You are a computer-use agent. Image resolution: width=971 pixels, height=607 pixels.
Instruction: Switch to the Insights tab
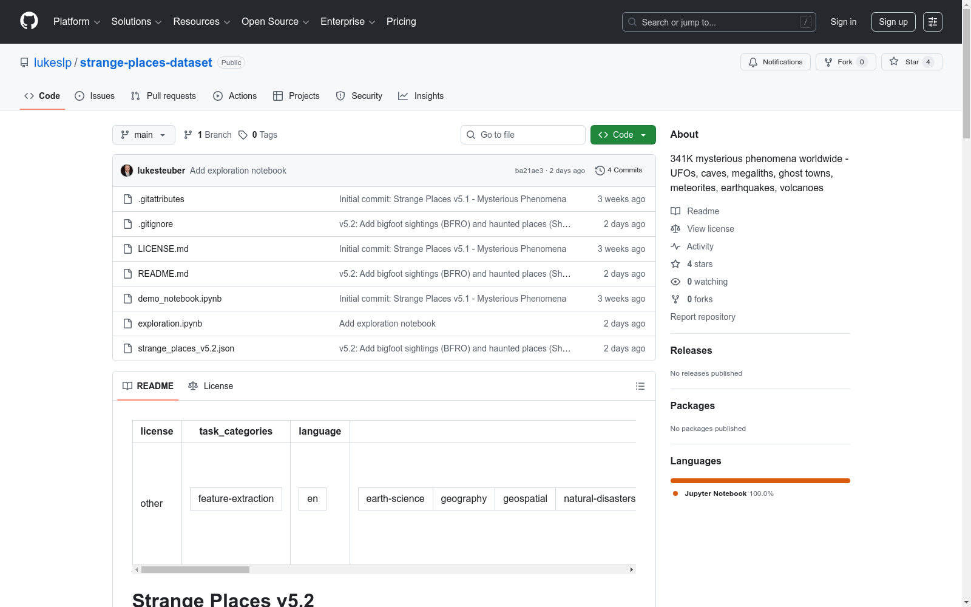421,96
